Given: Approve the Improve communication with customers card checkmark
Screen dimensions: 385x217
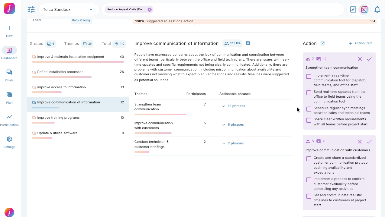Looking at the screenshot, I should pos(369,142).
